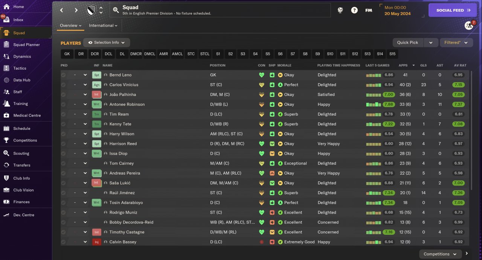482x260 pixels.
Task: Open the International tab menu
Action: [103, 26]
